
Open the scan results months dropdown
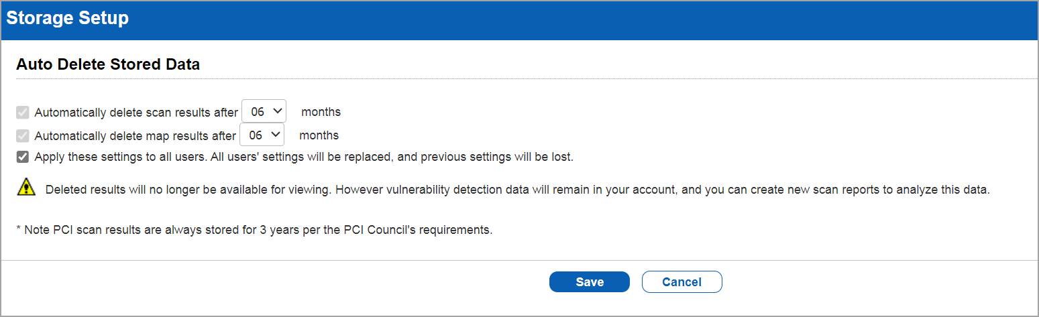click(x=264, y=111)
